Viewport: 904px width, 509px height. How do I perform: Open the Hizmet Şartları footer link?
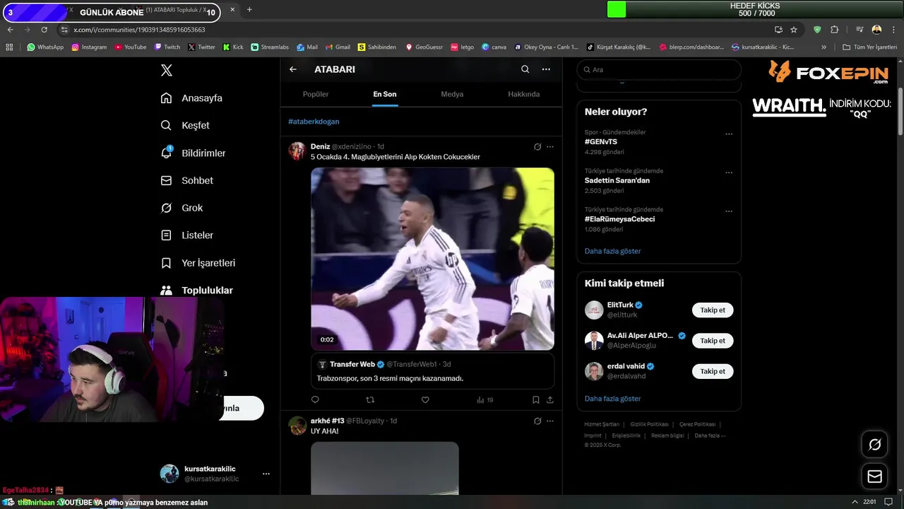(x=602, y=424)
